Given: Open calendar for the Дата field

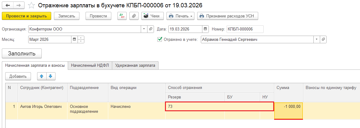Looking at the screenshot, I should tap(205, 29).
